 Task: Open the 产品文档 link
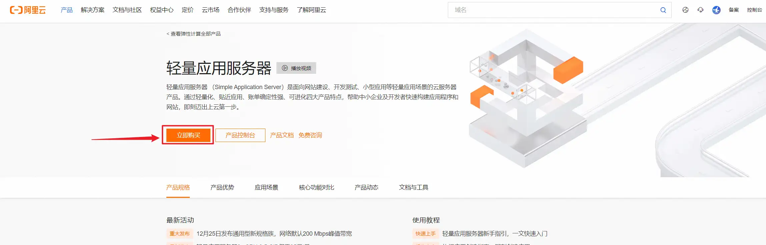(282, 135)
